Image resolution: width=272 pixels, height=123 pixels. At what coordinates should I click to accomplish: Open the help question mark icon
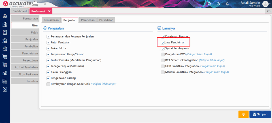(x=218, y=4)
